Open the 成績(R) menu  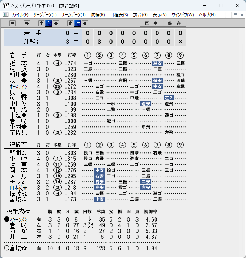98,15
